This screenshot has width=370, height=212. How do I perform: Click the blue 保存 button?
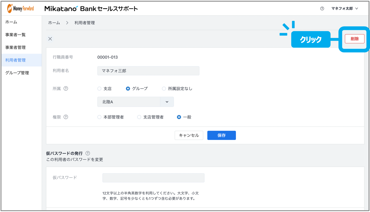(222, 135)
